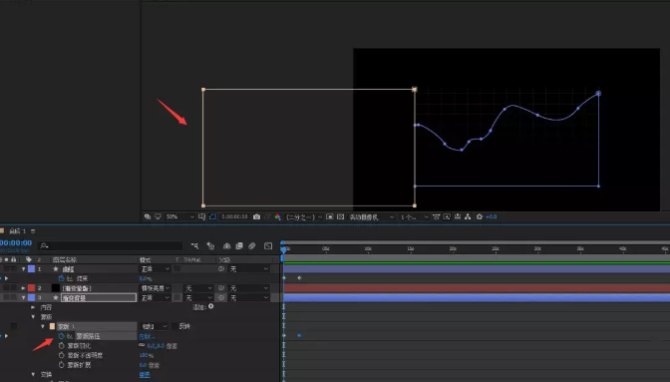Take a snapshot with the camera icon
670x382 pixels.
256,217
